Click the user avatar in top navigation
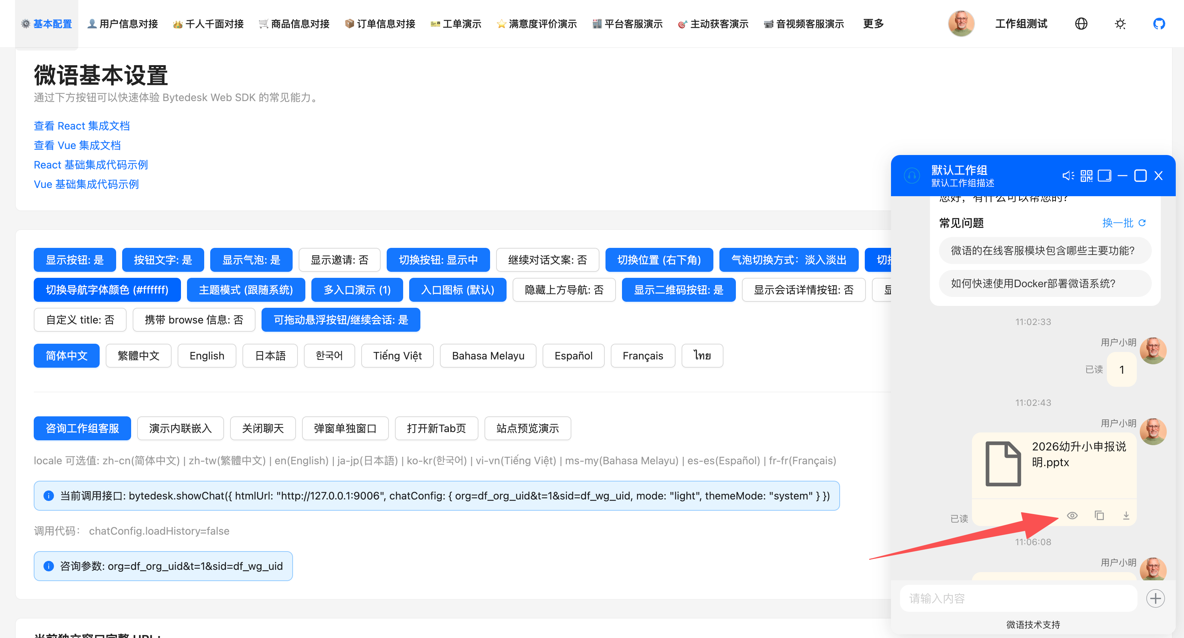This screenshot has width=1184, height=638. tap(961, 24)
